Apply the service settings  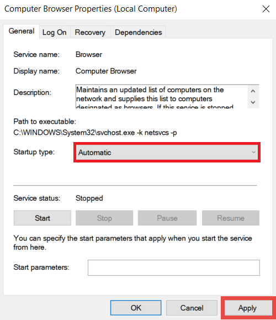pyautogui.click(x=247, y=308)
